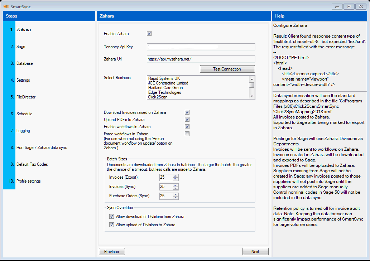This screenshot has height=261, width=370.
Task: Select Edge Technologies business
Action: pos(164,92)
